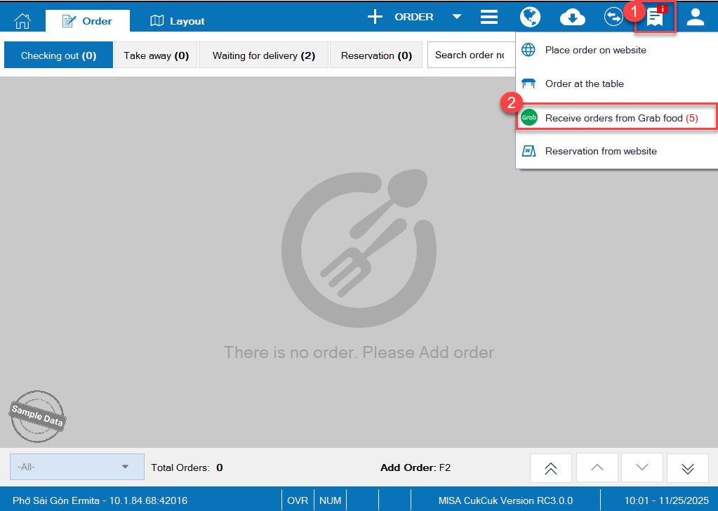Filter by Waiting for delivery
This screenshot has width=718, height=511.
click(x=263, y=55)
